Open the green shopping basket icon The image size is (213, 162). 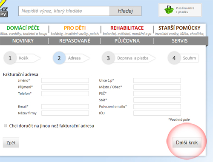click(x=169, y=10)
